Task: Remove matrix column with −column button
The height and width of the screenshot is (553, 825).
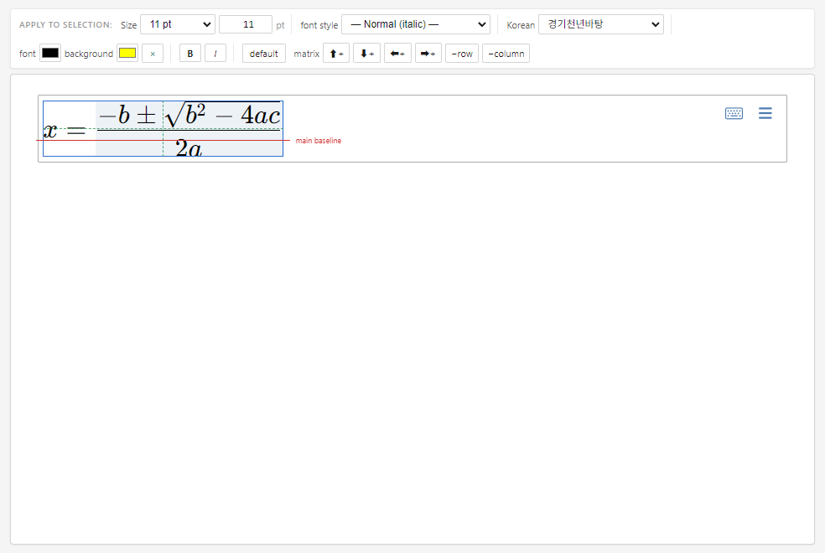Action: click(x=506, y=54)
